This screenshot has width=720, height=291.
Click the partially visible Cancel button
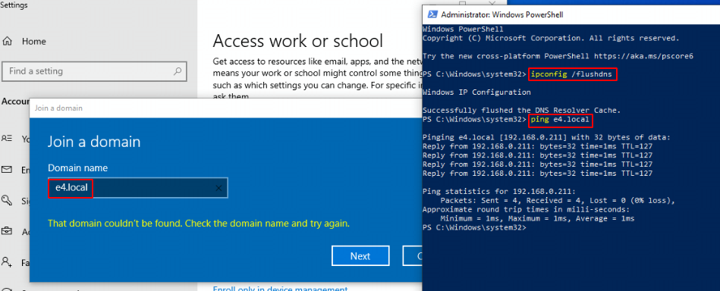[x=412, y=255]
